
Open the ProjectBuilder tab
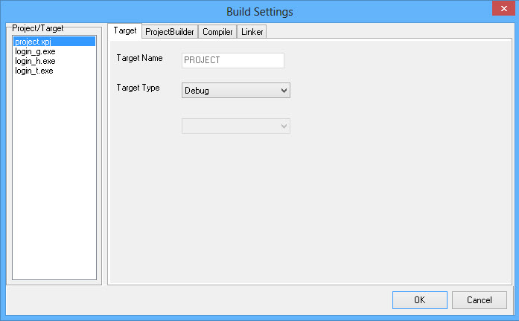[170, 32]
